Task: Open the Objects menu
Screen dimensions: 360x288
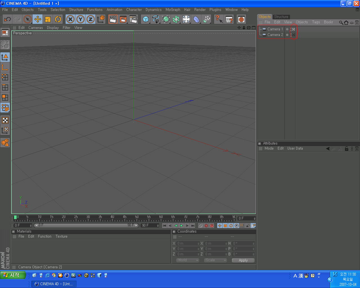Action: (28, 10)
